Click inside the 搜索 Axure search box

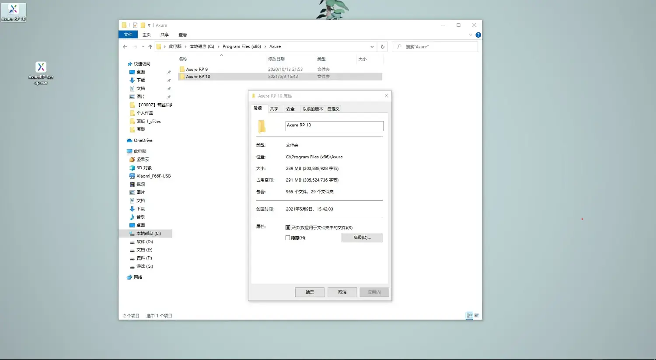[435, 46]
